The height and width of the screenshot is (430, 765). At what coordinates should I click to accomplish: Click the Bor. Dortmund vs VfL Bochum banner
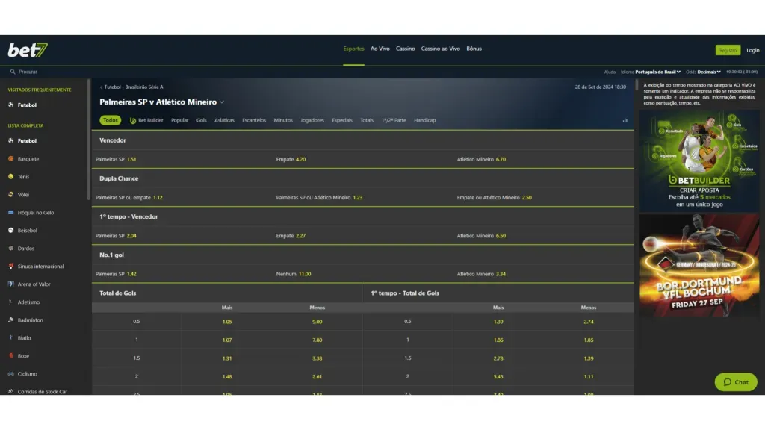pyautogui.click(x=699, y=265)
